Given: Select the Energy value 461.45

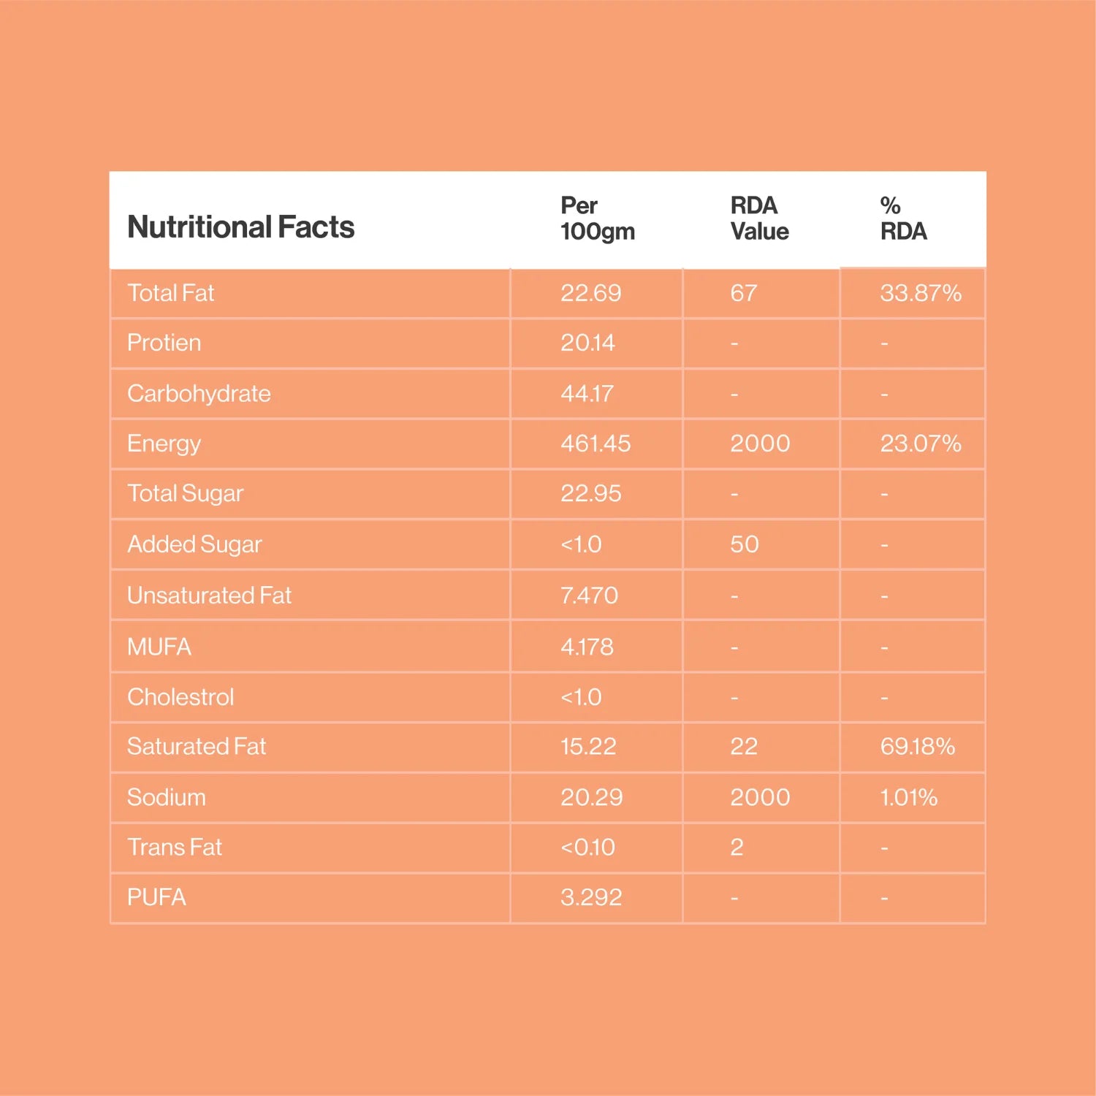Looking at the screenshot, I should [x=595, y=444].
